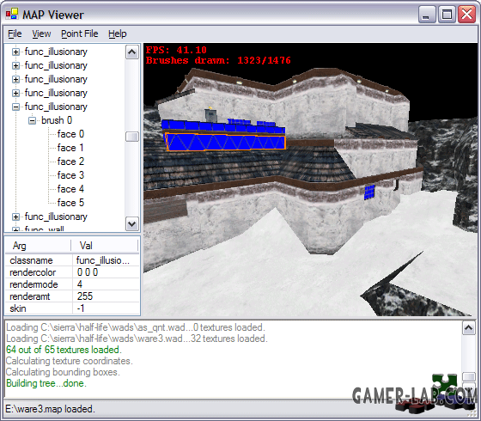Image resolution: width=481 pixels, height=421 pixels.
Task: Click the orange-highlighted blue brush in viewport
Action: [225, 142]
